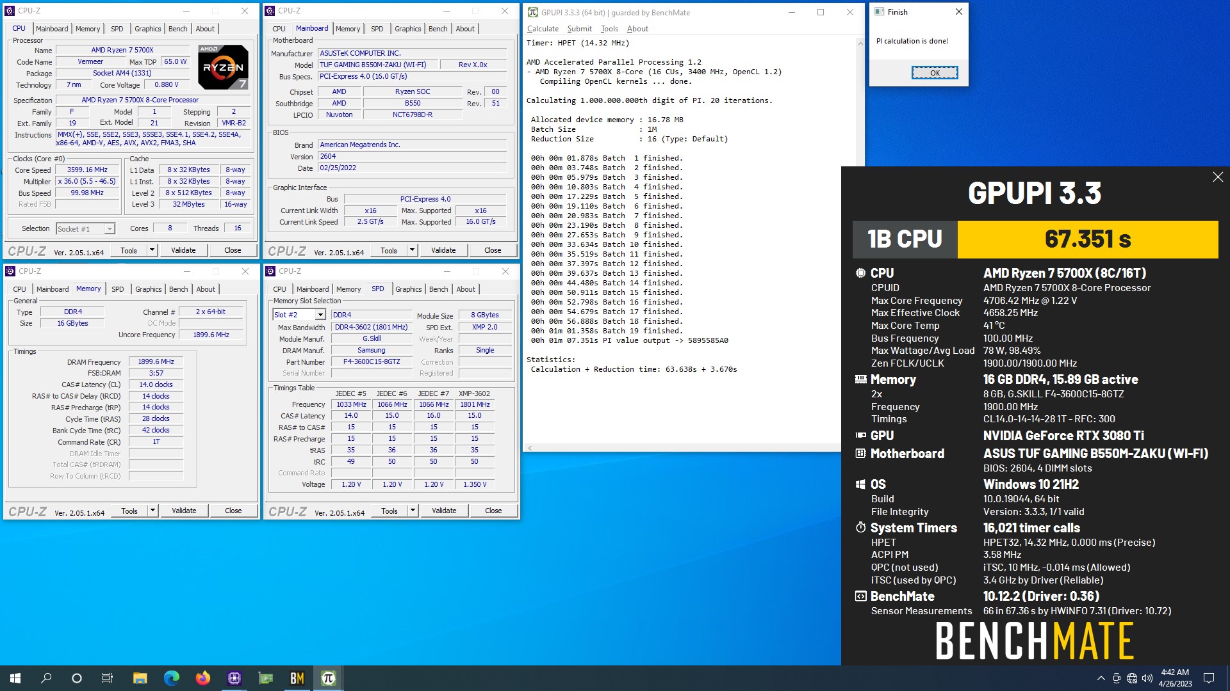Click the BIOS Version 2604 field

pos(413,156)
